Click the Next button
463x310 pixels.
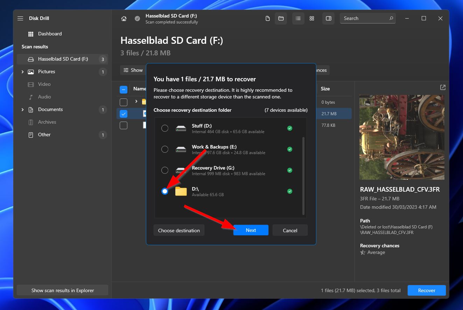(251, 230)
